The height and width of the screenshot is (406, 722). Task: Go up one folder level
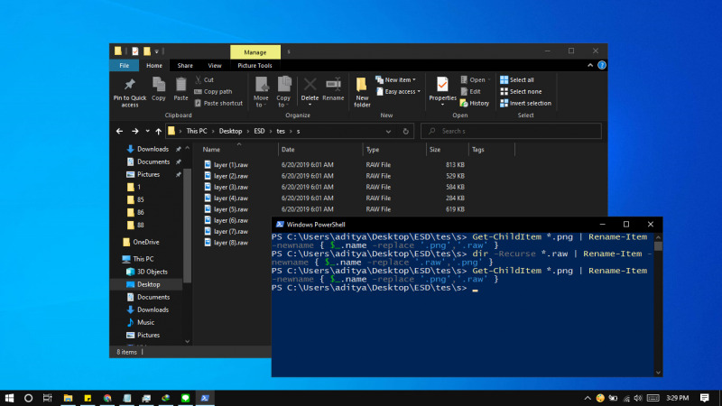click(159, 131)
